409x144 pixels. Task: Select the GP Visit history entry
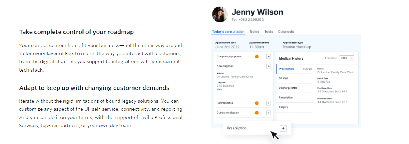pos(294,79)
